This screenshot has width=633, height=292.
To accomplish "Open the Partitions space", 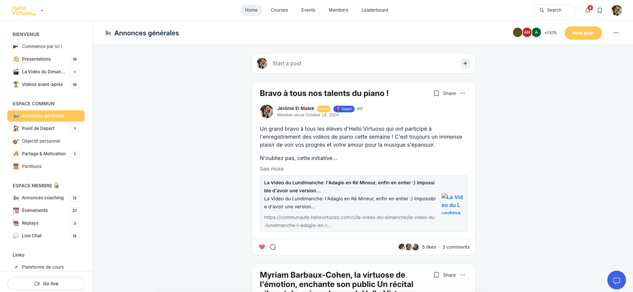I will (46, 166).
